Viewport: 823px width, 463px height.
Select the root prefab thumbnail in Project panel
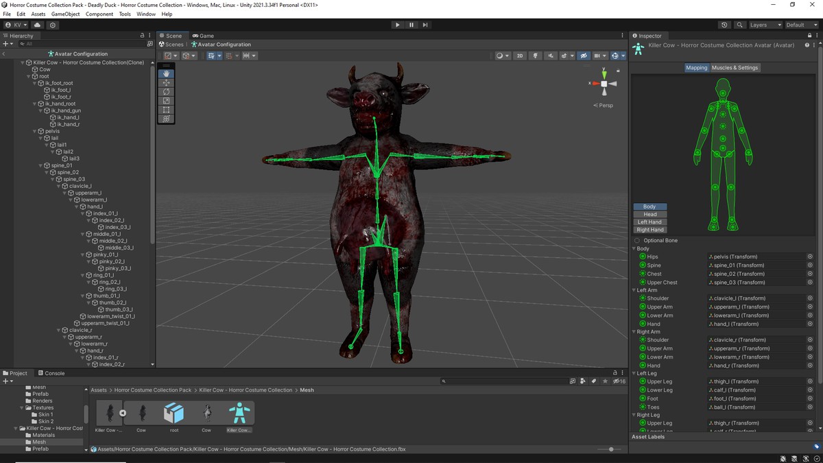(x=174, y=414)
